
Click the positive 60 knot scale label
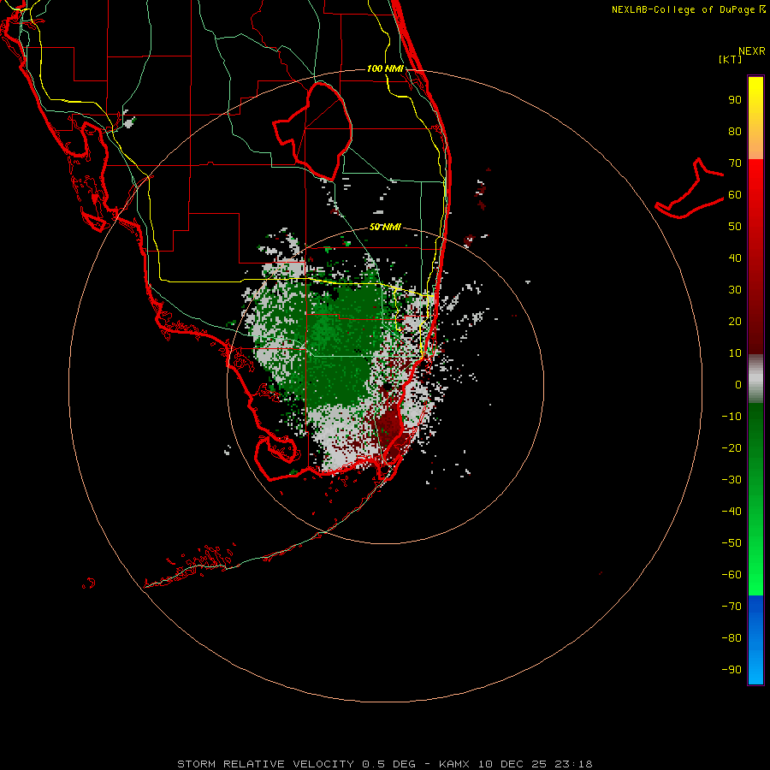pyautogui.click(x=735, y=195)
